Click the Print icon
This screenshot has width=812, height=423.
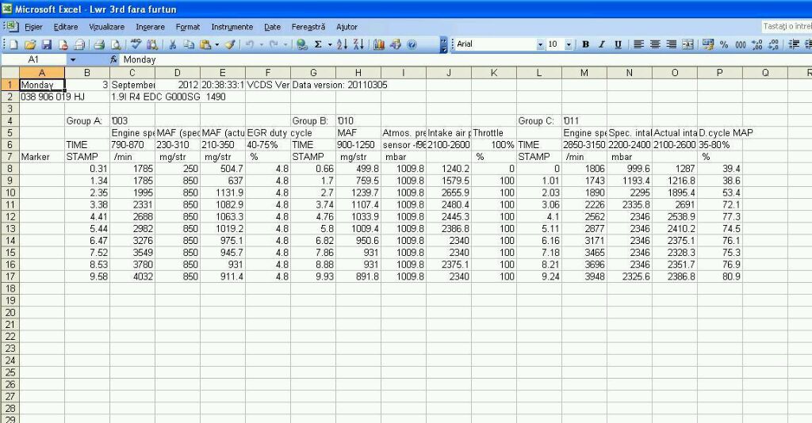pos(99,45)
